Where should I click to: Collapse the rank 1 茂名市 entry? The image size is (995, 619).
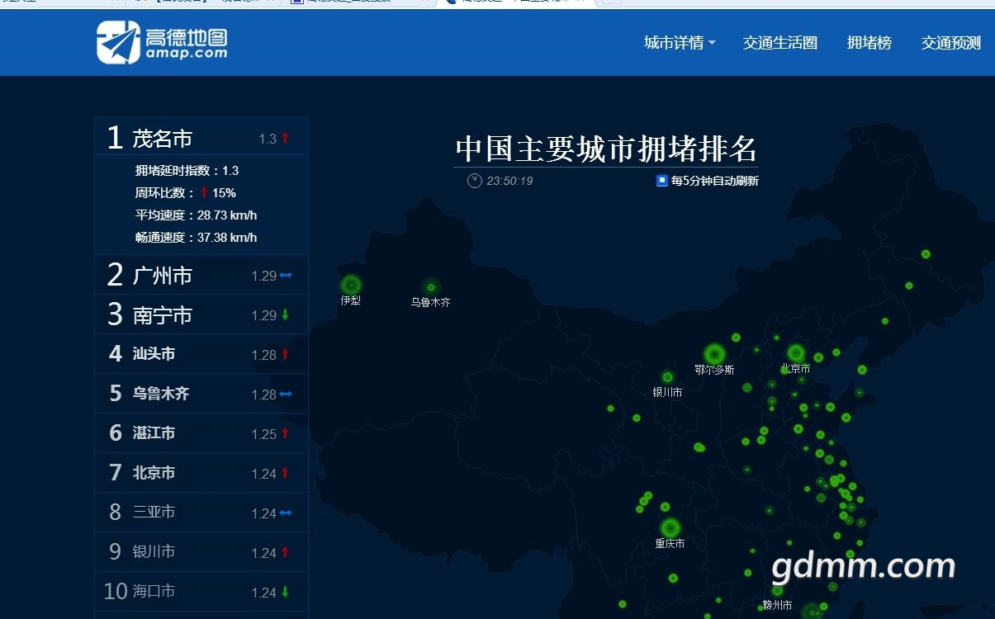[201, 137]
